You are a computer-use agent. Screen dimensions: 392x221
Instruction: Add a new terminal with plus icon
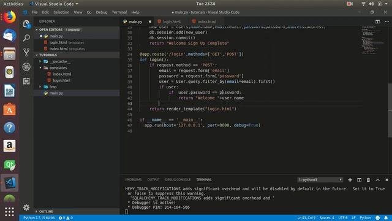point(350,180)
